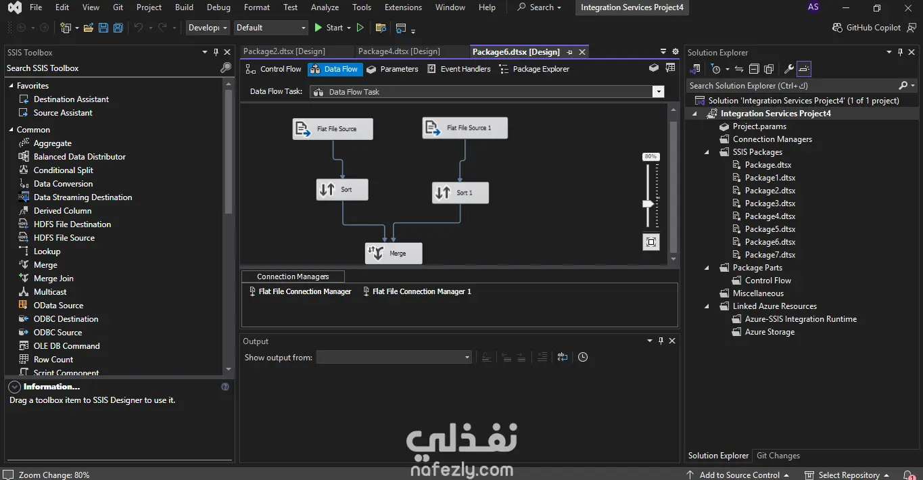Toggle pin on Package6.dtsx tab
Screen dimensions: 923x480
(x=569, y=52)
